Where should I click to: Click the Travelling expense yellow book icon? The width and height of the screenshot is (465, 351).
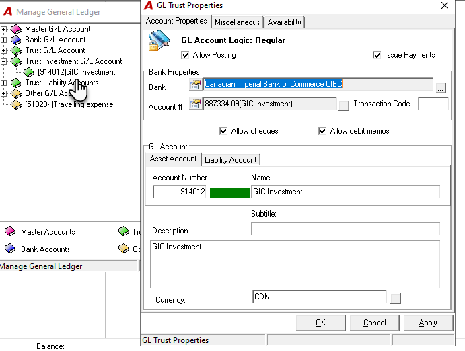(x=16, y=104)
